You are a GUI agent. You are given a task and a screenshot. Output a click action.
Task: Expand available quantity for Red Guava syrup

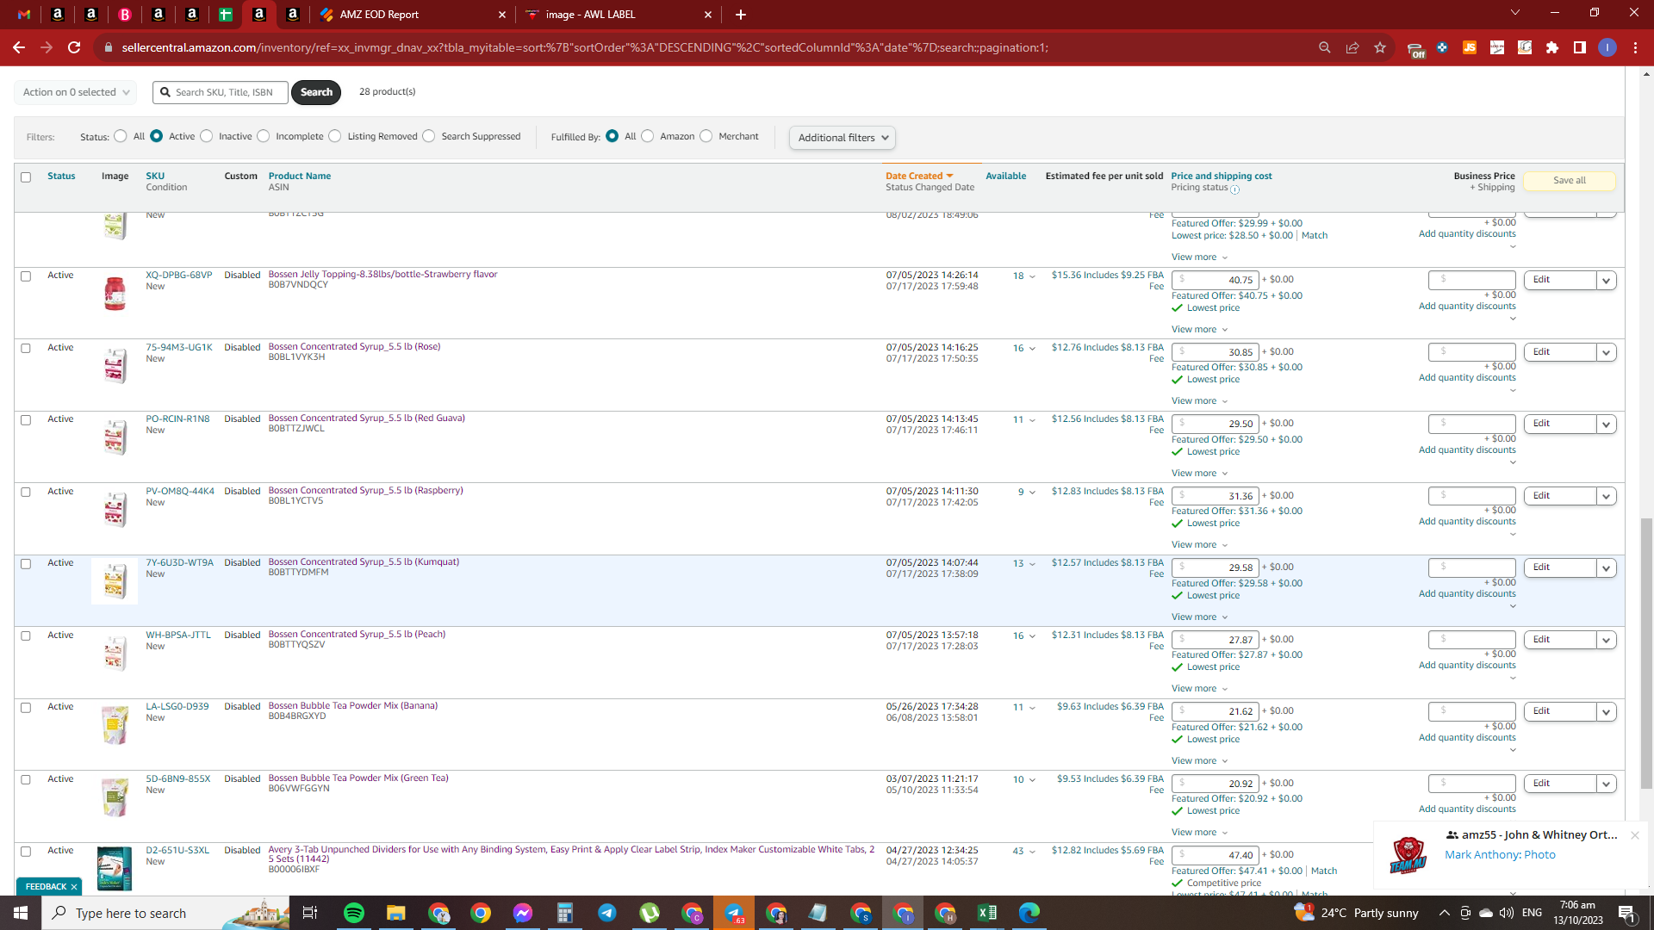coord(1032,420)
